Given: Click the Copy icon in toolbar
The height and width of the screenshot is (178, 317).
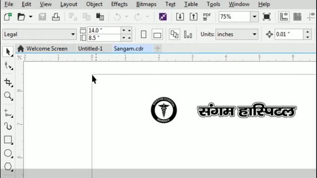Looking at the screenshot, I should pyautogui.click(x=86, y=17).
